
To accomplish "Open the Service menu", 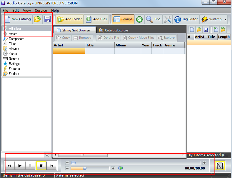I will coord(41,11).
